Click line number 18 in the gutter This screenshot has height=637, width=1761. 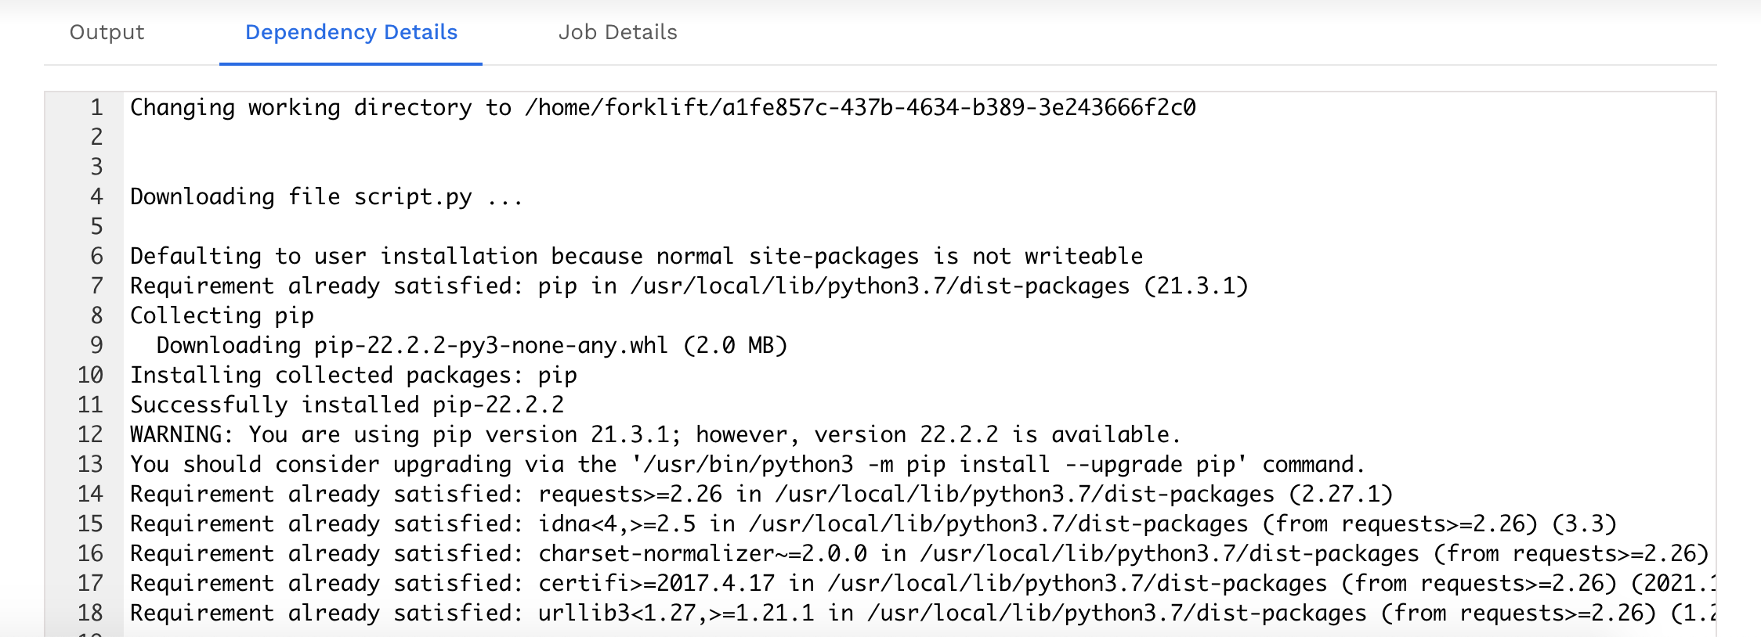(x=89, y=614)
